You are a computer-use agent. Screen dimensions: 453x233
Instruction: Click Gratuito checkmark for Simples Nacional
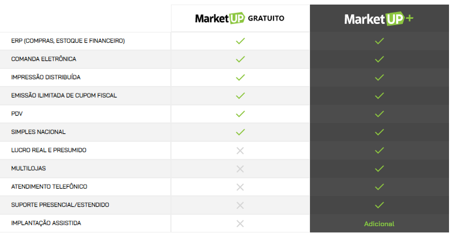point(240,132)
